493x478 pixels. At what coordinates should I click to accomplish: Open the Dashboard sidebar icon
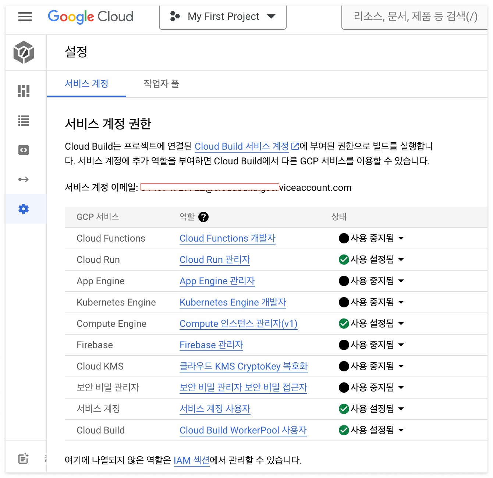24,91
